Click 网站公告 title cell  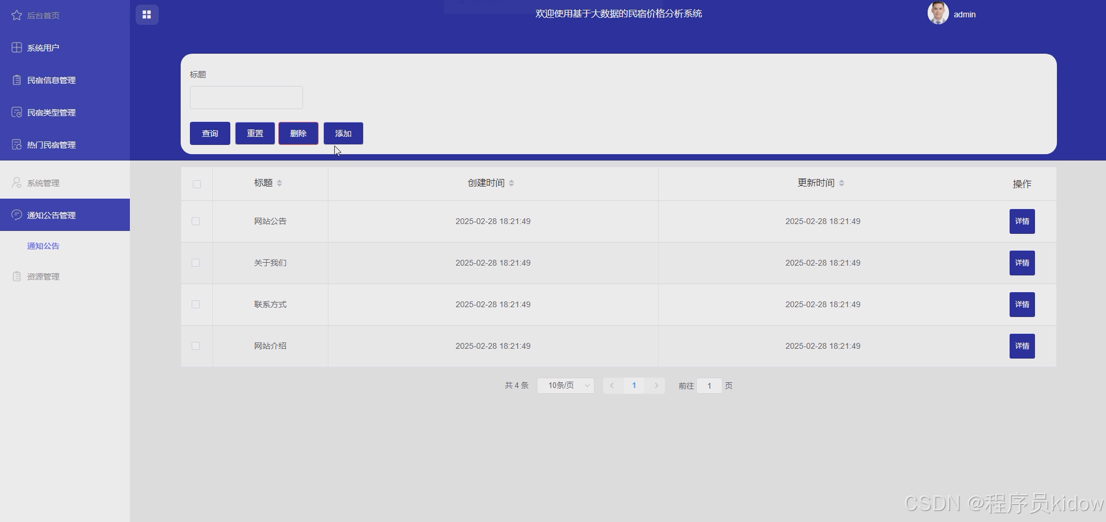point(270,221)
